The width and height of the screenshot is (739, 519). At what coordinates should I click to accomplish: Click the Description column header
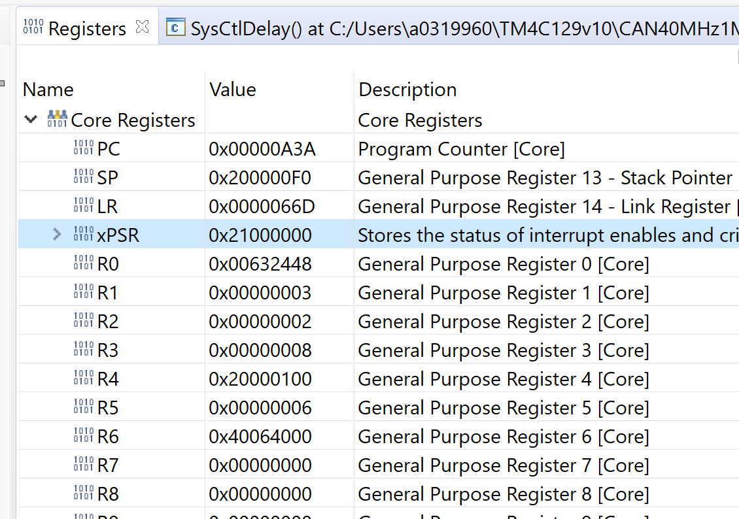[x=407, y=90]
